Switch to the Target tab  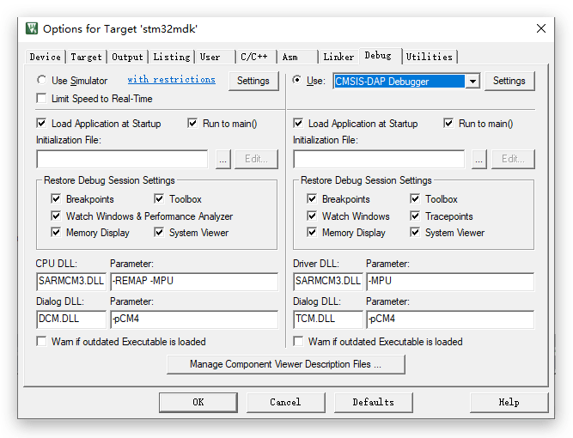click(x=86, y=57)
